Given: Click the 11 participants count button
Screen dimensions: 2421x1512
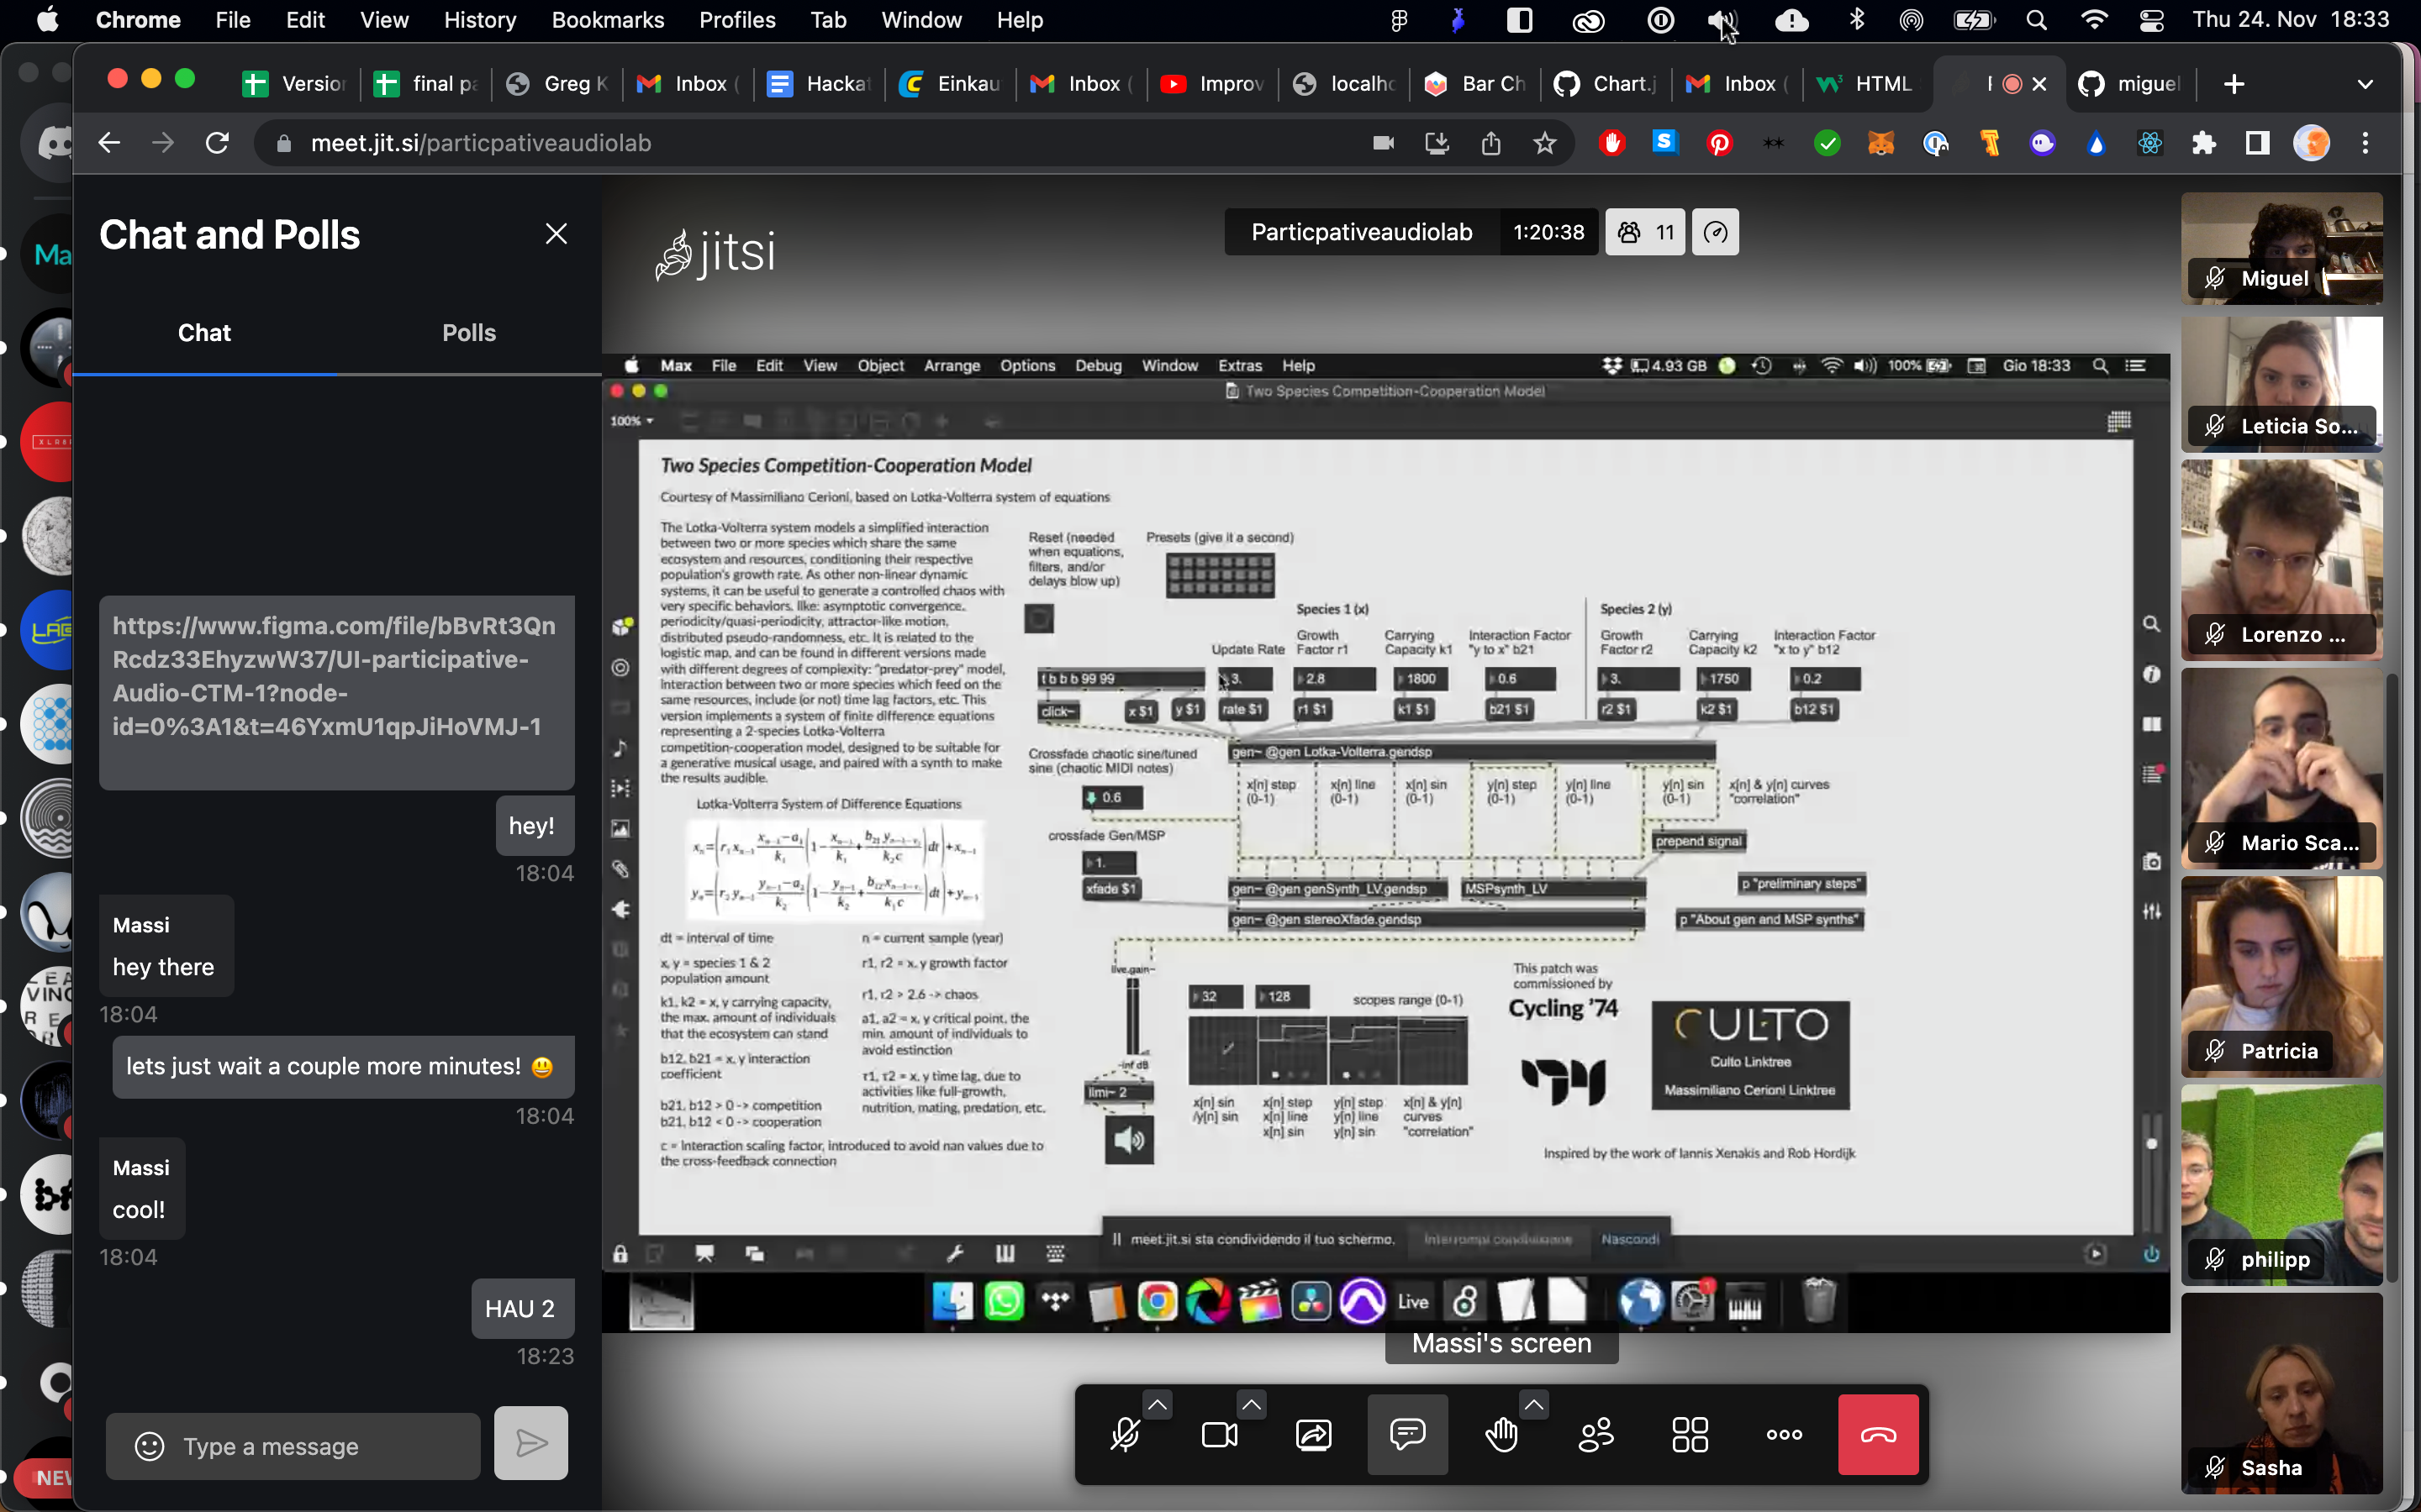Looking at the screenshot, I should coord(1646,232).
